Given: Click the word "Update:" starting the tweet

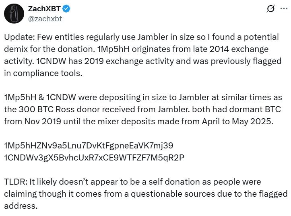Looking at the screenshot, I should [18, 37].
